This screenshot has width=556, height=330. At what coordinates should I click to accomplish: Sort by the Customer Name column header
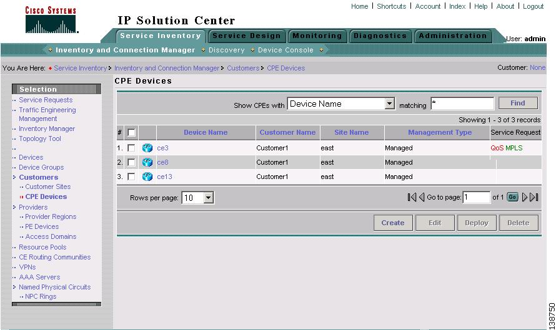pyautogui.click(x=287, y=132)
